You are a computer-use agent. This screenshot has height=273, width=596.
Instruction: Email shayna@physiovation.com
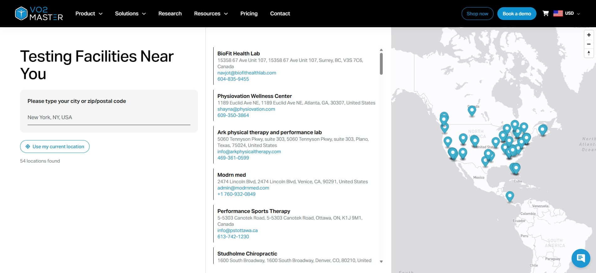(246, 109)
